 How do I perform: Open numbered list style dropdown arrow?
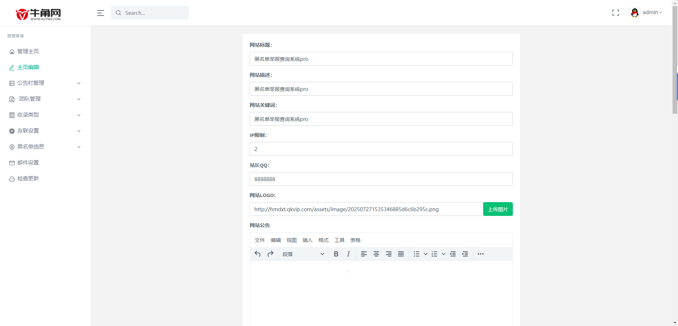(x=444, y=254)
